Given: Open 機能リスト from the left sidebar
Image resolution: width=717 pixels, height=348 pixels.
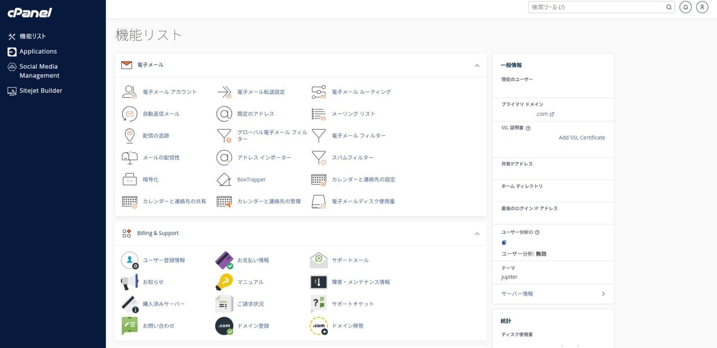Looking at the screenshot, I should tap(33, 36).
